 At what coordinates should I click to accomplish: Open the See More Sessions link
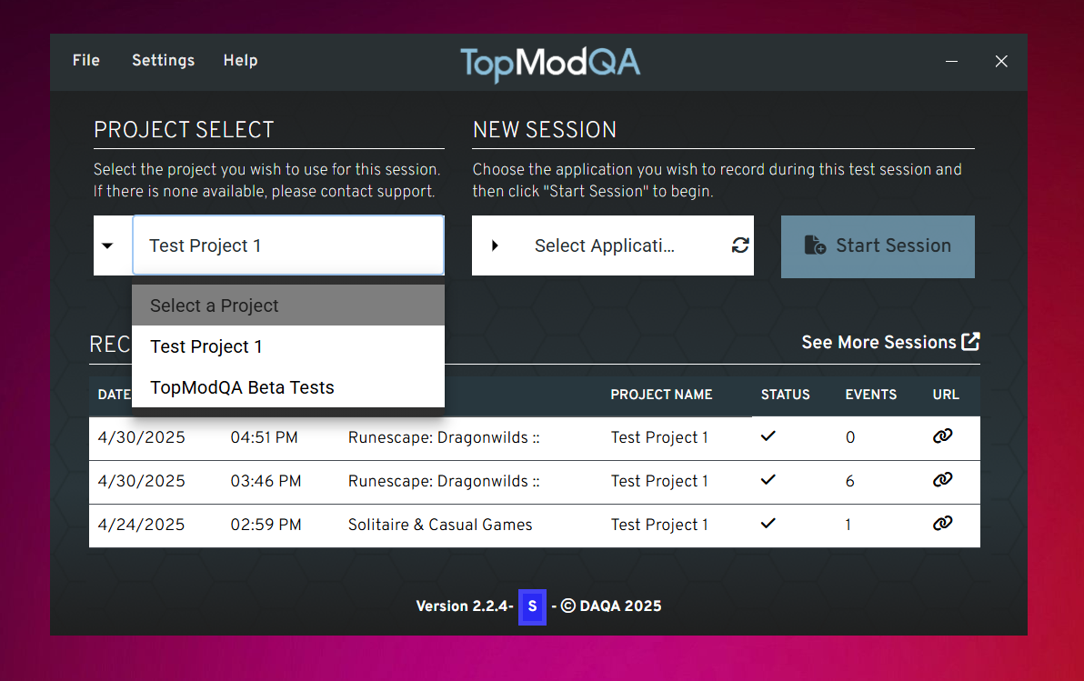tap(878, 342)
